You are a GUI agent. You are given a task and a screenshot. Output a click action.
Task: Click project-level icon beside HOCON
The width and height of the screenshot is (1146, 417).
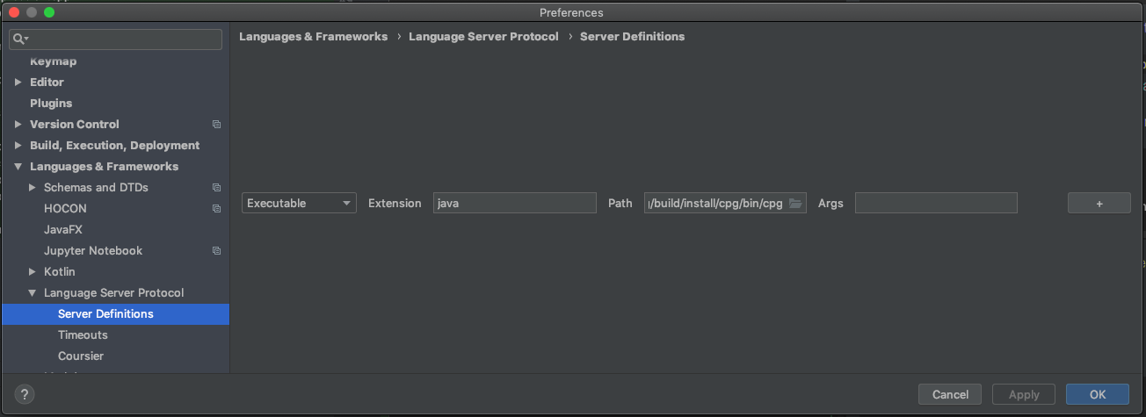point(216,209)
